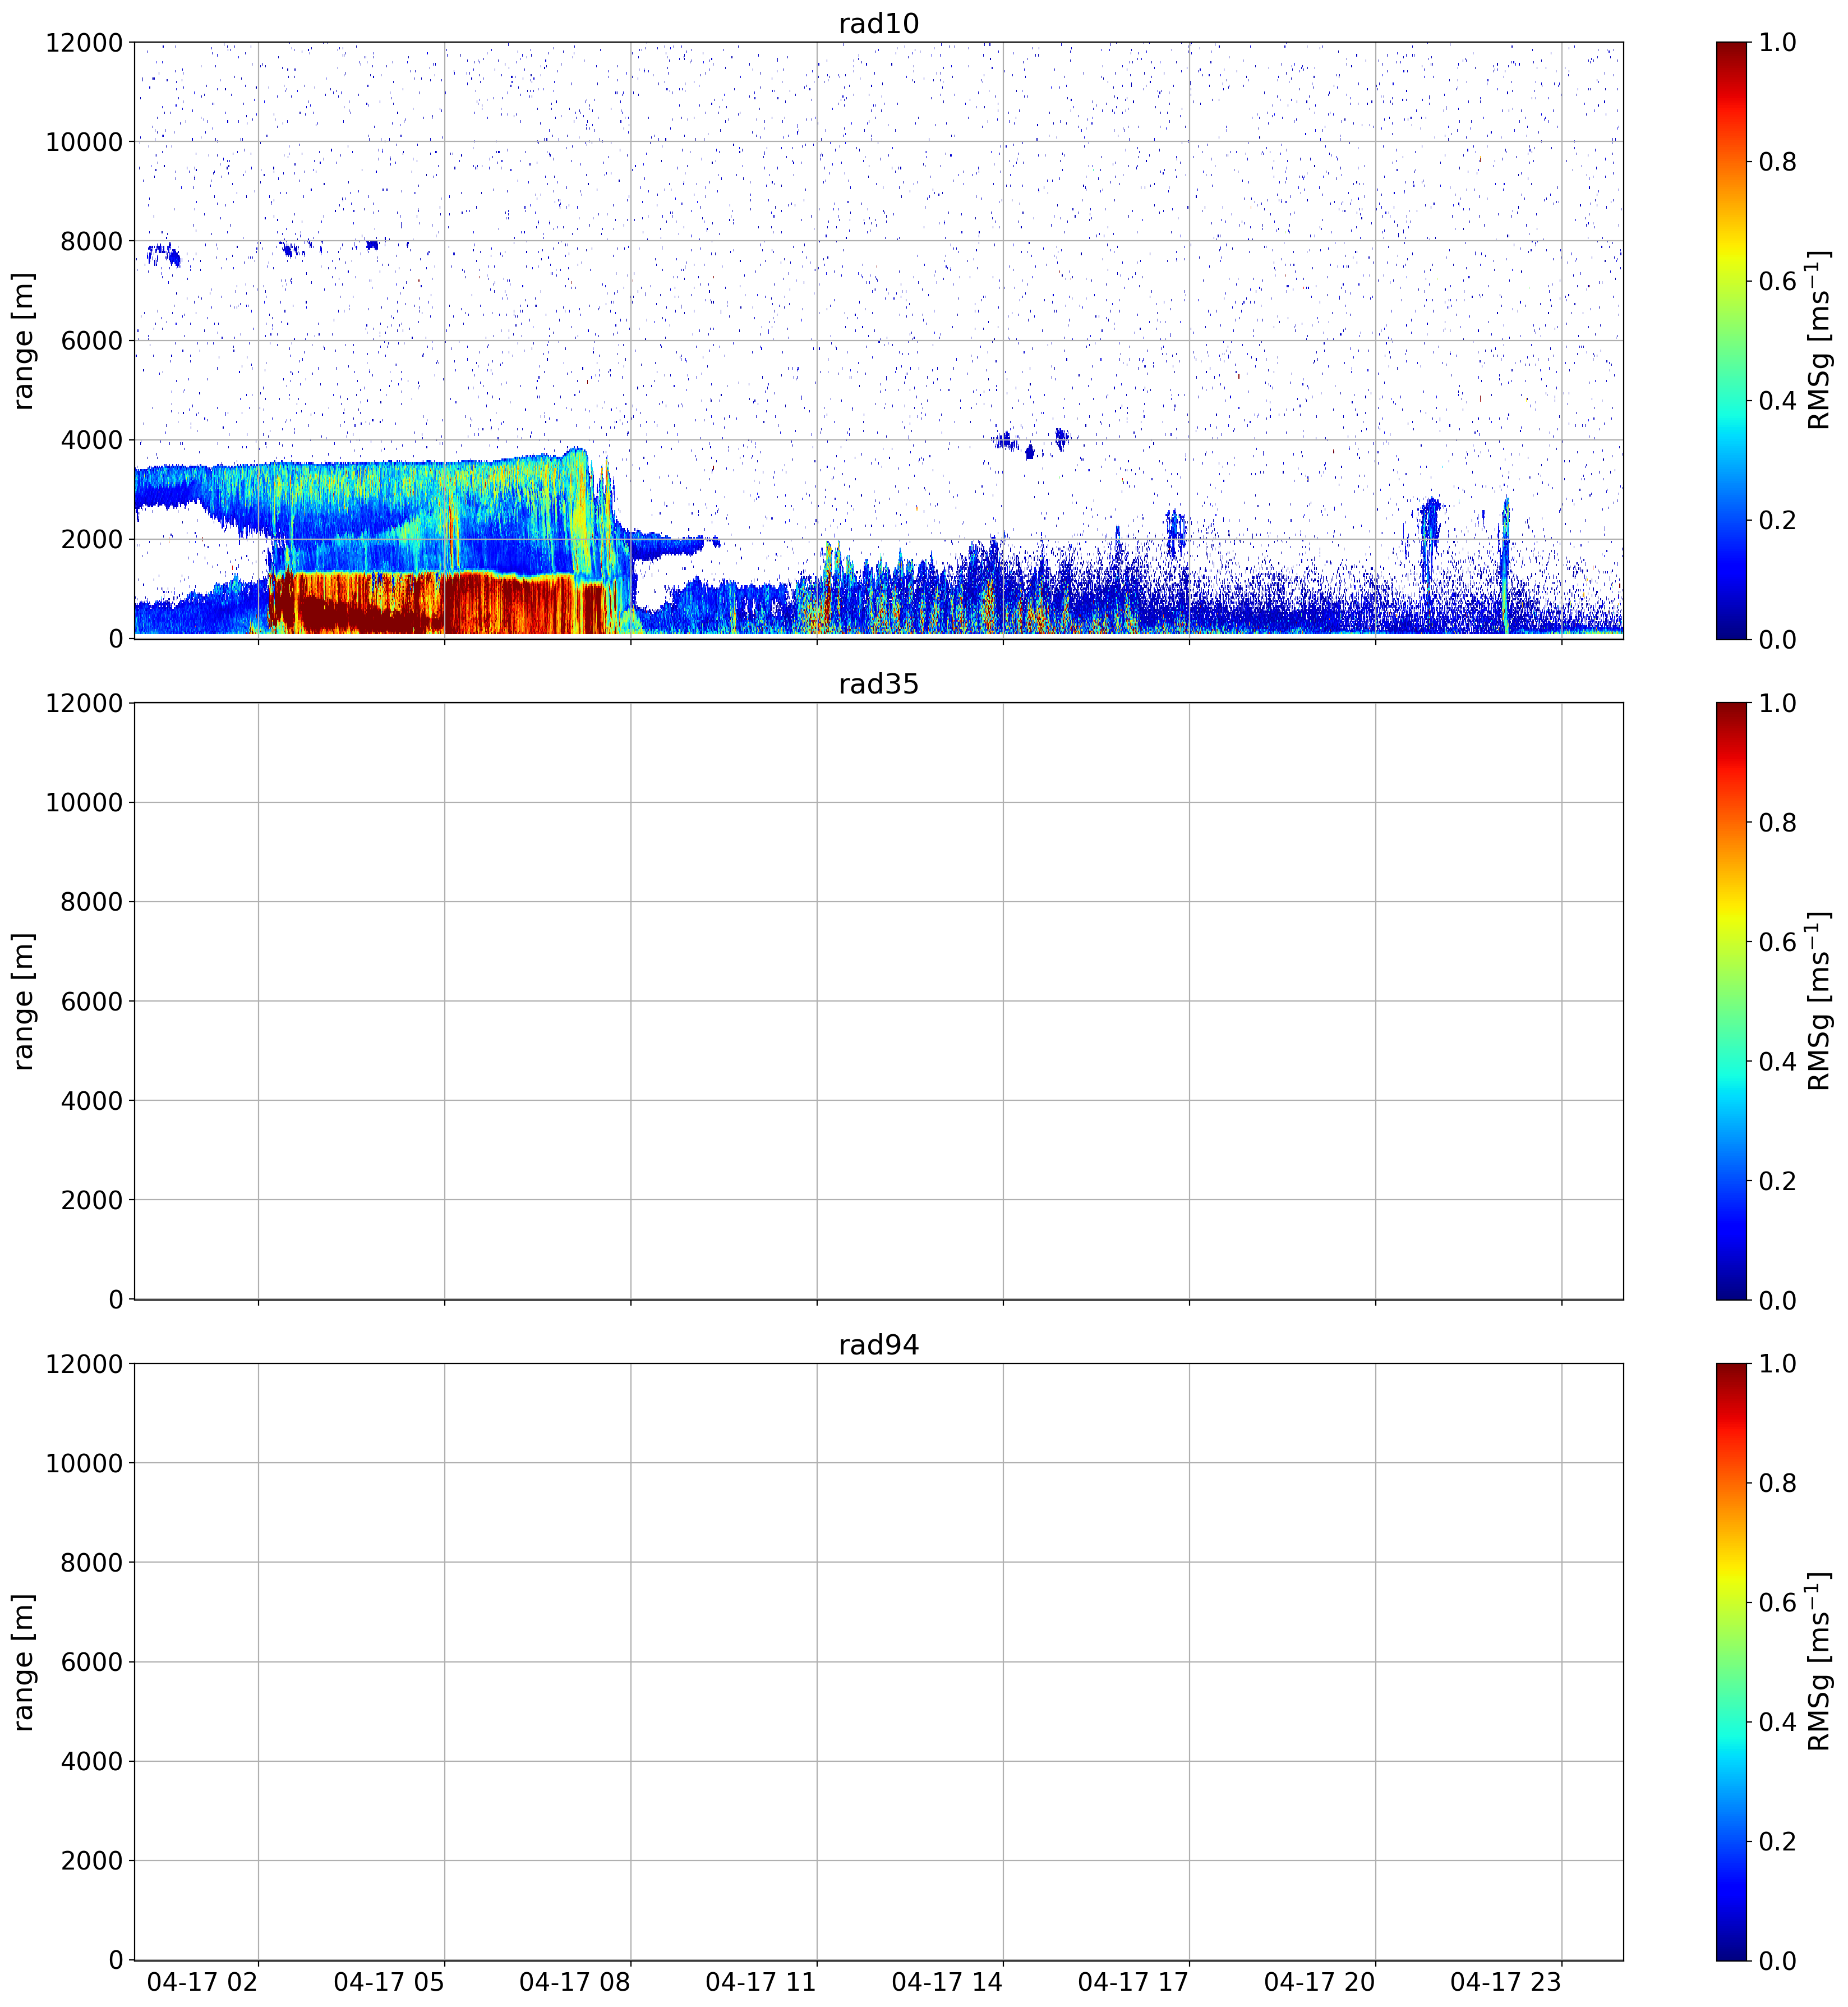Select the "04-17 14" time axis label
This screenshot has height=2007, width=1848.
tap(947, 1982)
